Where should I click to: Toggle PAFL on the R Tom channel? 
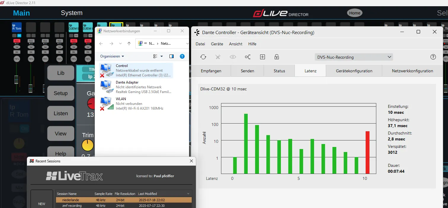(x=17, y=59)
